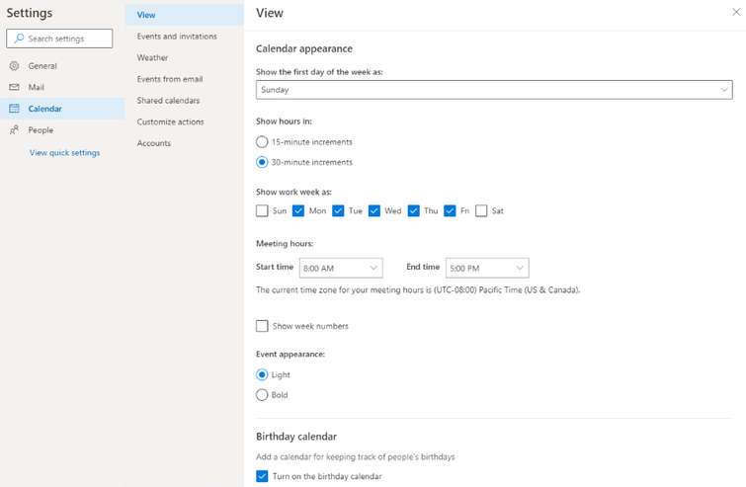Select Bold event appearance
Screen dimensions: 746x487
coord(262,395)
